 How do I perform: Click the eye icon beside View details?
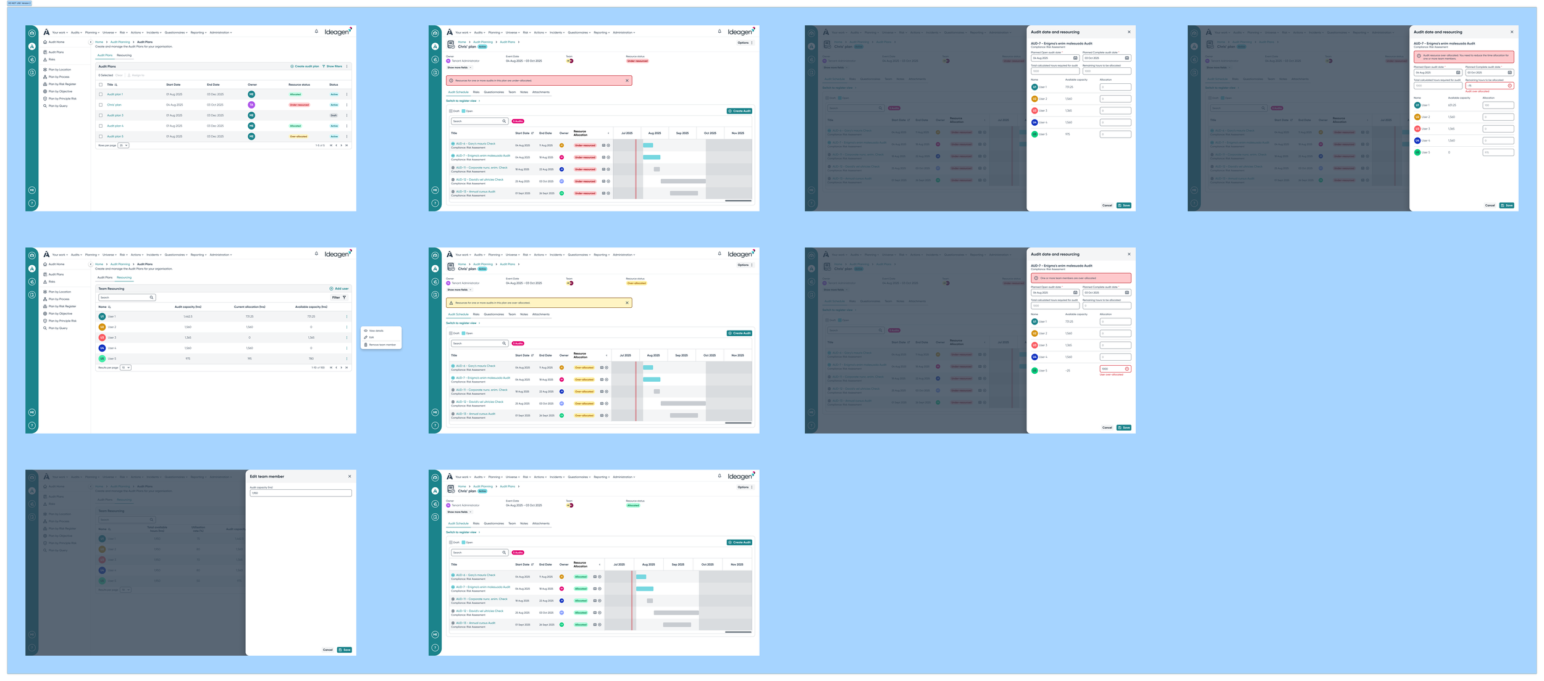coord(366,331)
